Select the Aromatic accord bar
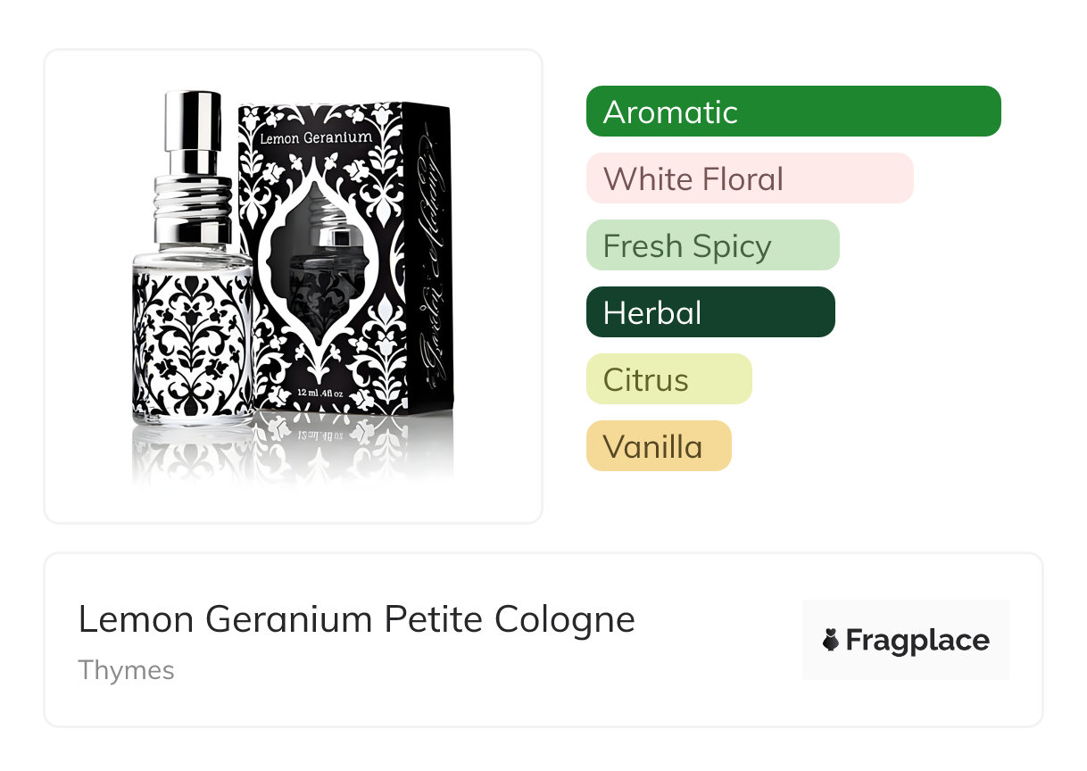This screenshot has height=771, width=1087. click(x=793, y=112)
